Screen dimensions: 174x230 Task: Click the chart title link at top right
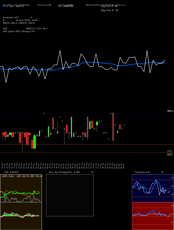[105, 5]
